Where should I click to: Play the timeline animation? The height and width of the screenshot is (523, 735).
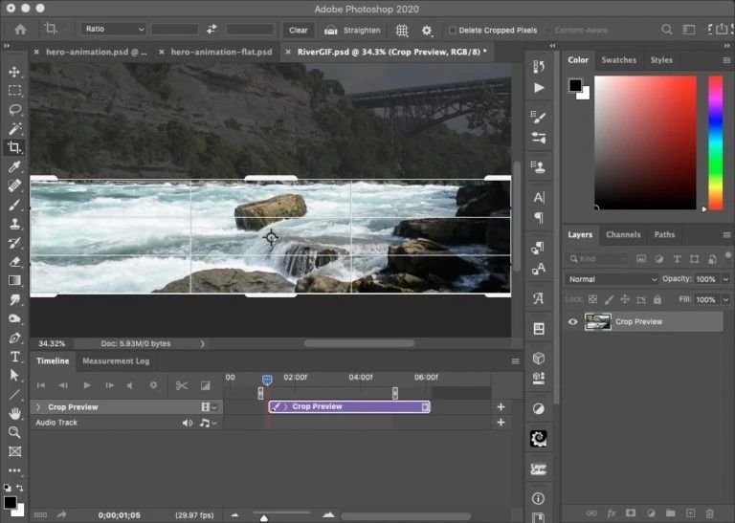coord(86,385)
